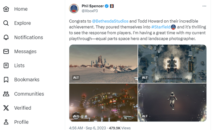The height and width of the screenshot is (130, 213).
Task: Click the Communities people icon
Action: [6, 94]
